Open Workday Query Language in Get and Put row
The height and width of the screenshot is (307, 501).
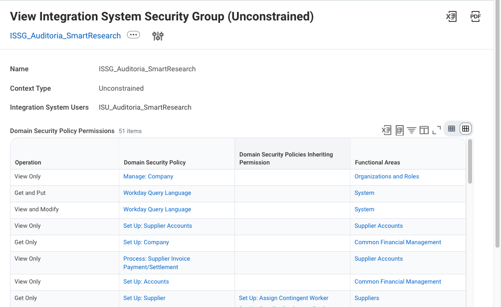pyautogui.click(x=157, y=193)
